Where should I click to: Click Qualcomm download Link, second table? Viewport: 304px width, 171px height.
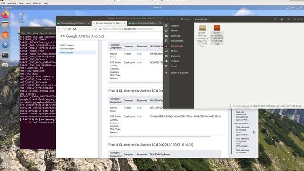pos(139,116)
